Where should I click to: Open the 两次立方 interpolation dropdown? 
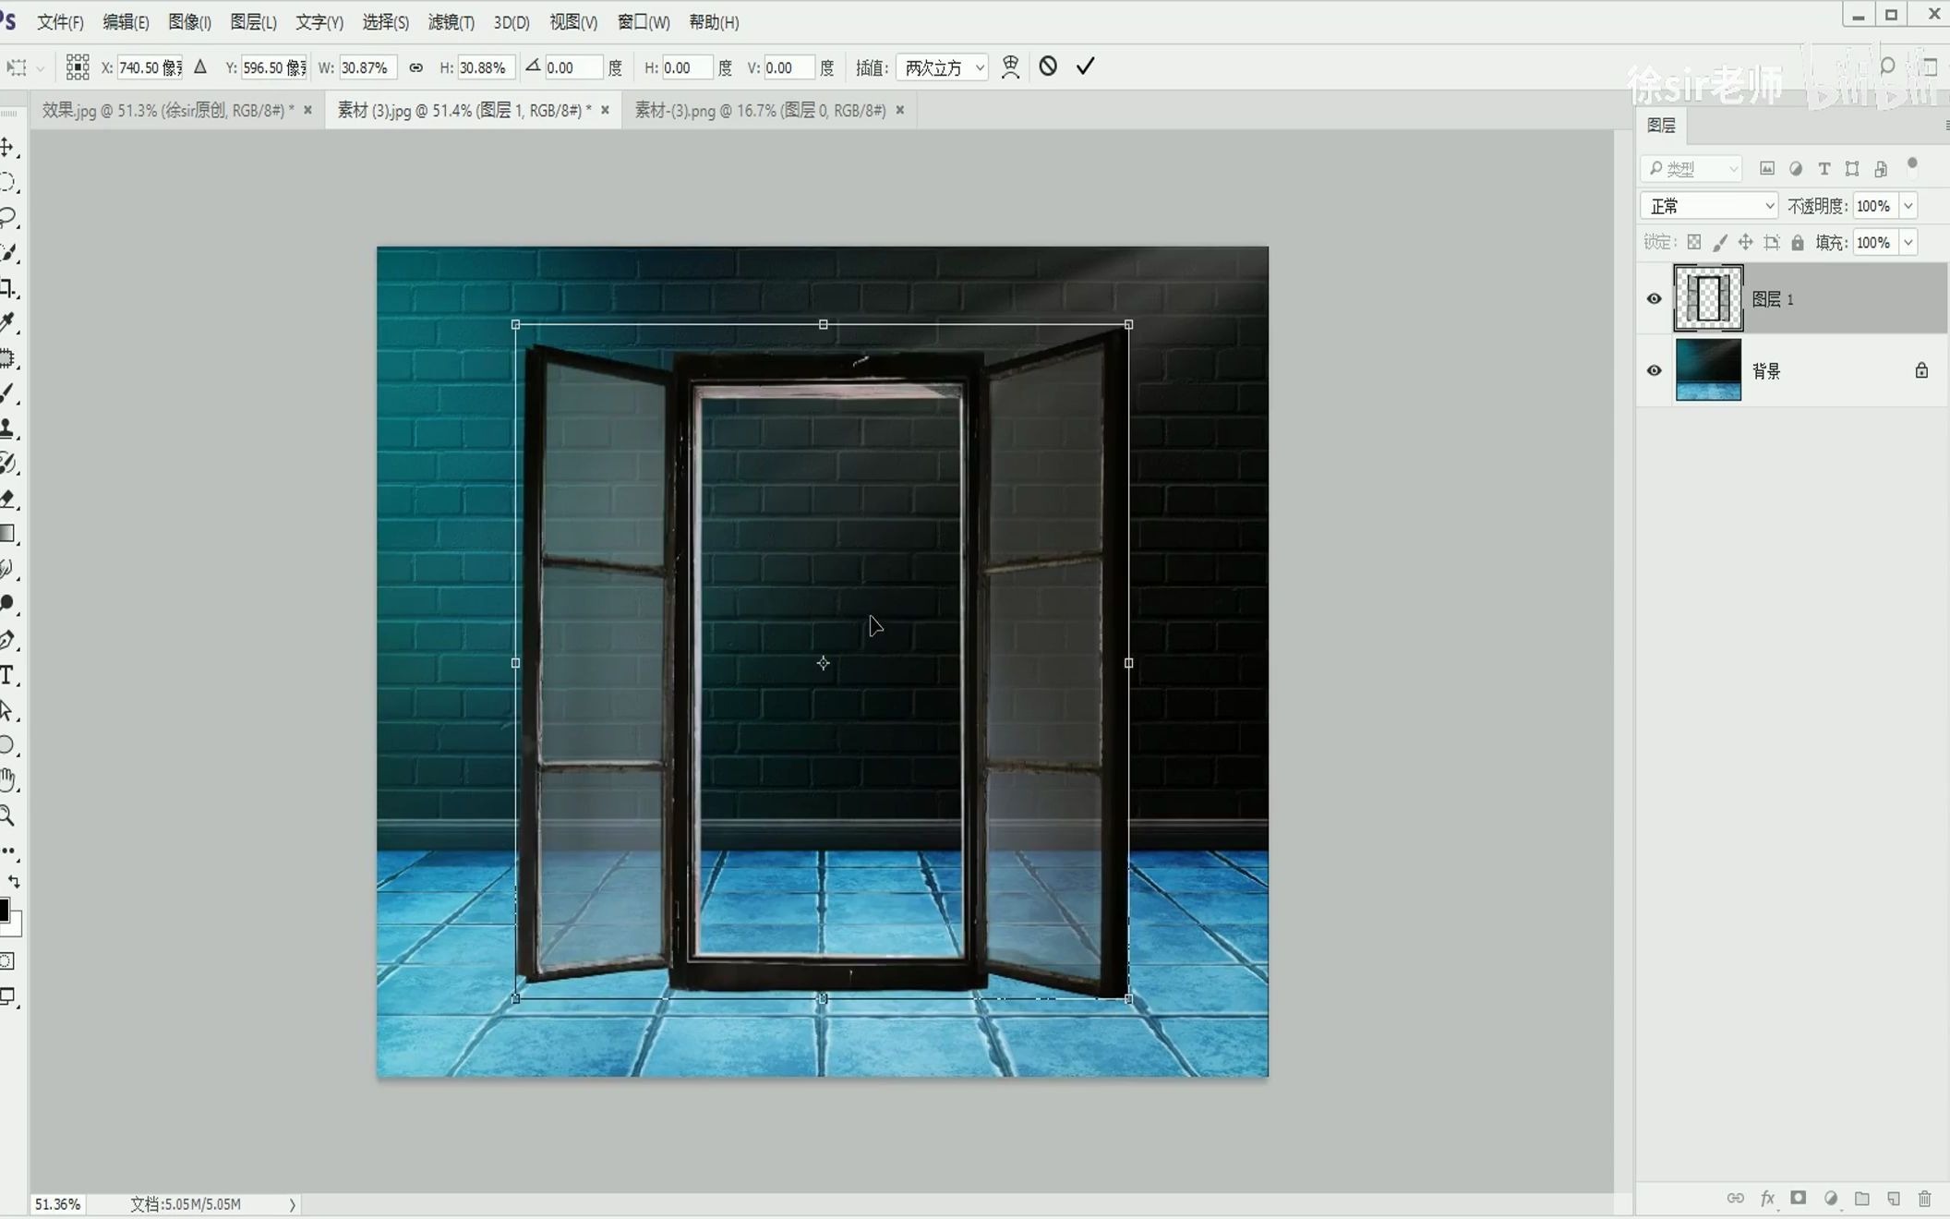point(942,67)
